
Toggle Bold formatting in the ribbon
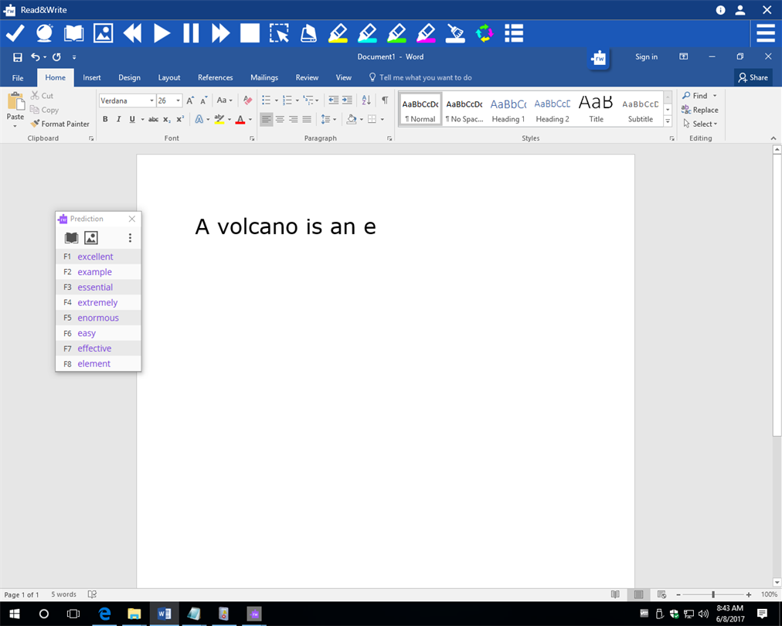coord(105,119)
